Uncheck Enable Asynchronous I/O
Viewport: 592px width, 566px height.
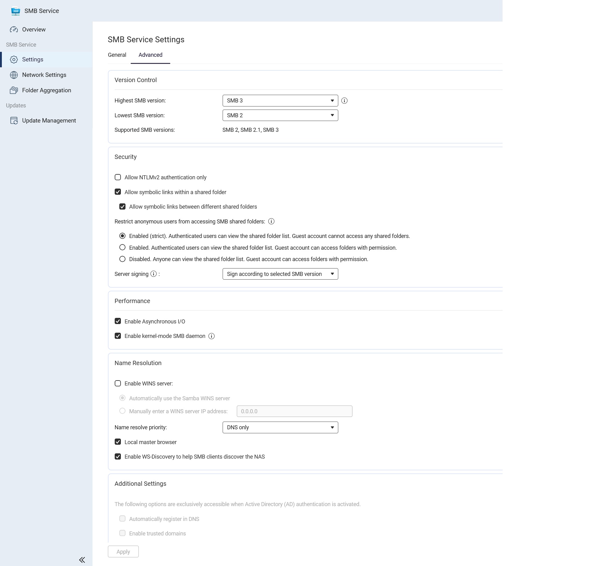click(x=118, y=321)
